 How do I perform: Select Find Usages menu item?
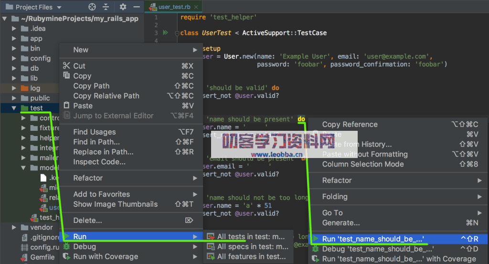pos(131,132)
